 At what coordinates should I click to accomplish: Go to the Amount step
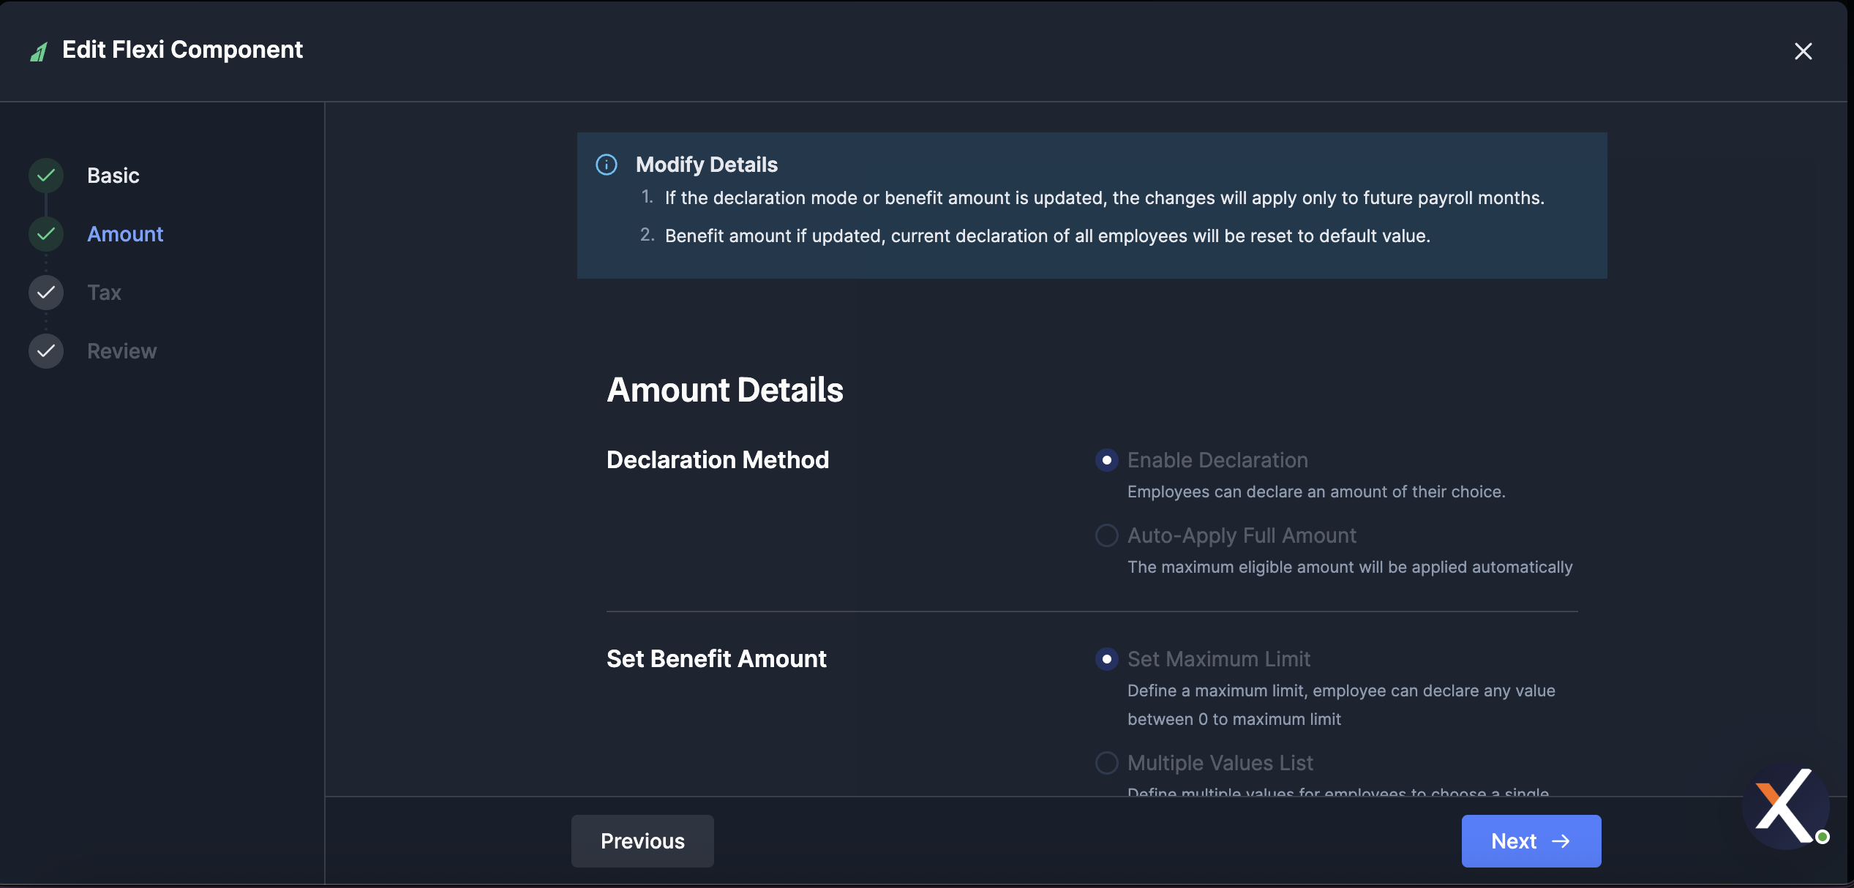tap(125, 234)
